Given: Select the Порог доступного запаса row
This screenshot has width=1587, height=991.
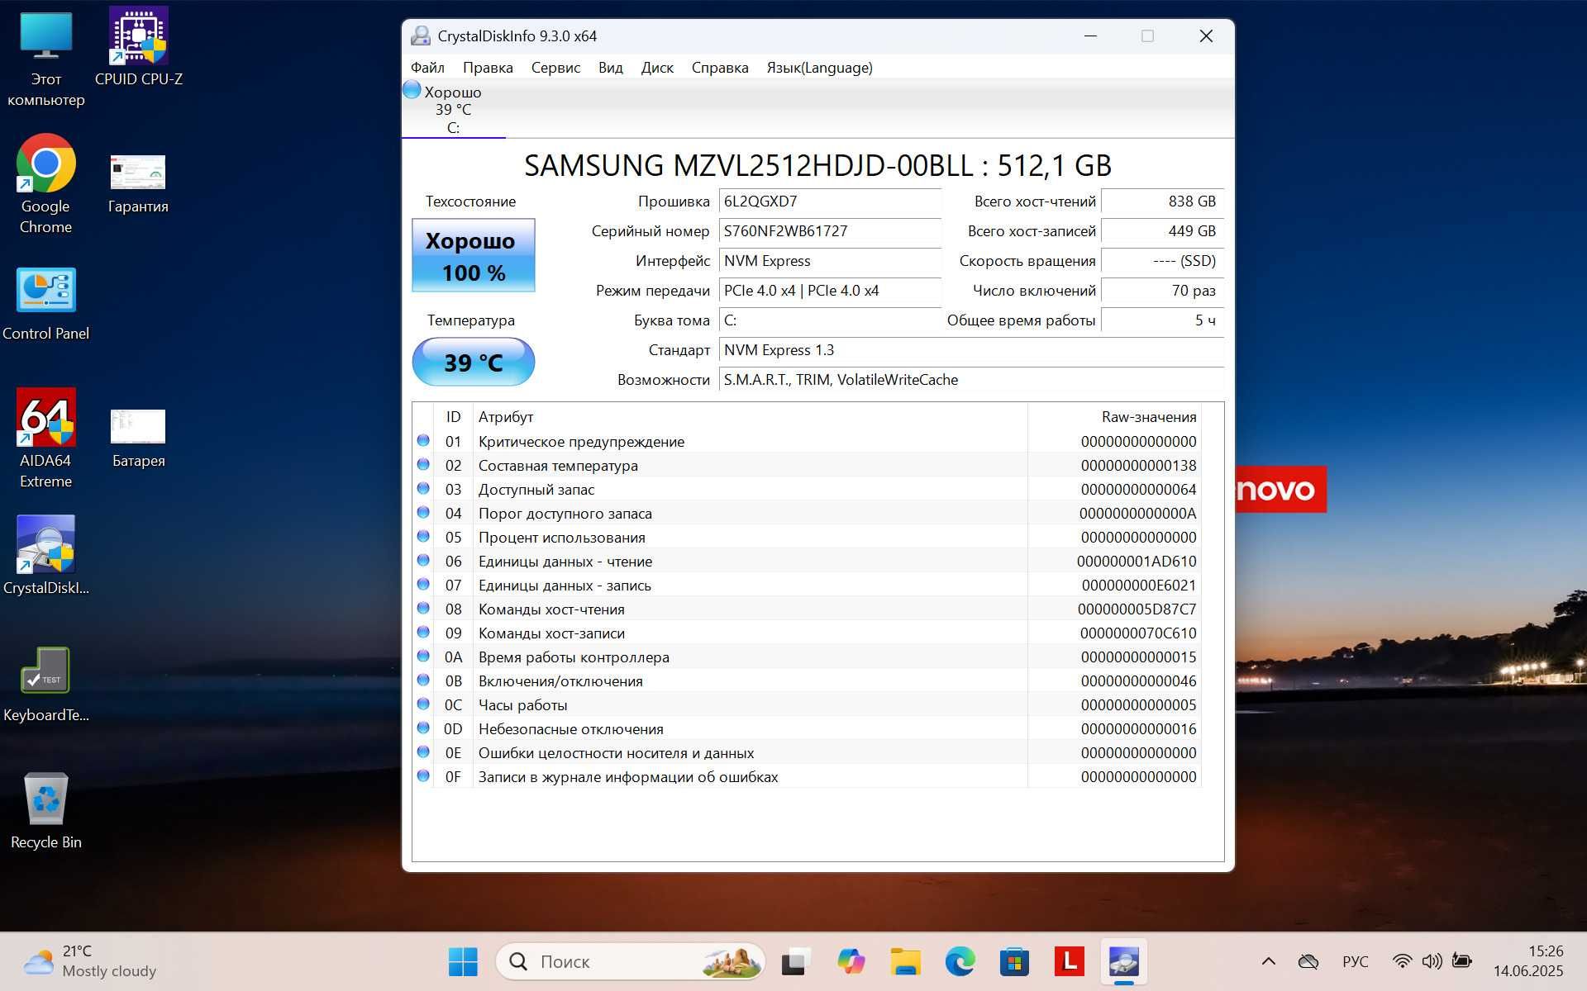Looking at the screenshot, I should (807, 514).
